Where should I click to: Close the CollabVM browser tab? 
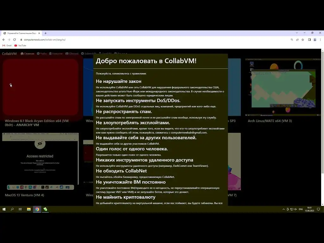pyautogui.click(x=39, y=33)
